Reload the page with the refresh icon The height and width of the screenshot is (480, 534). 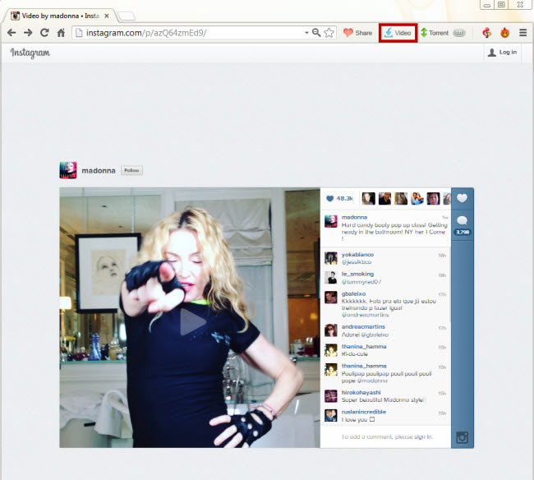click(44, 33)
